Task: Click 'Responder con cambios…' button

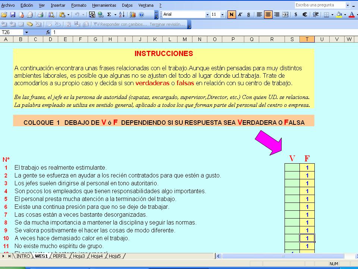Action: (x=120, y=24)
